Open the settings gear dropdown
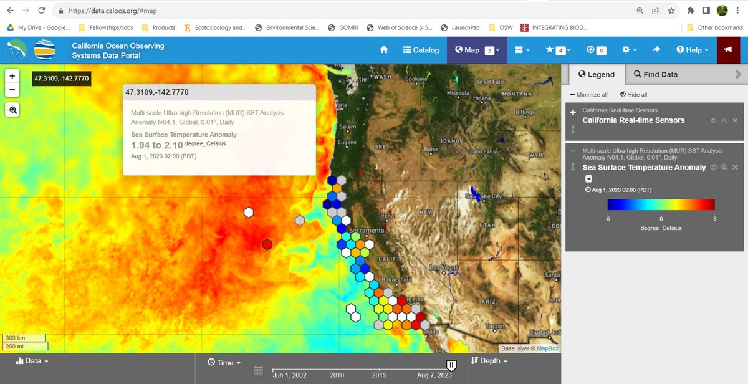This screenshot has width=748, height=384. coord(630,50)
